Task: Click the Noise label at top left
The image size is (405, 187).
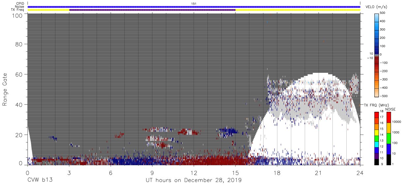Action: pos(20,7)
